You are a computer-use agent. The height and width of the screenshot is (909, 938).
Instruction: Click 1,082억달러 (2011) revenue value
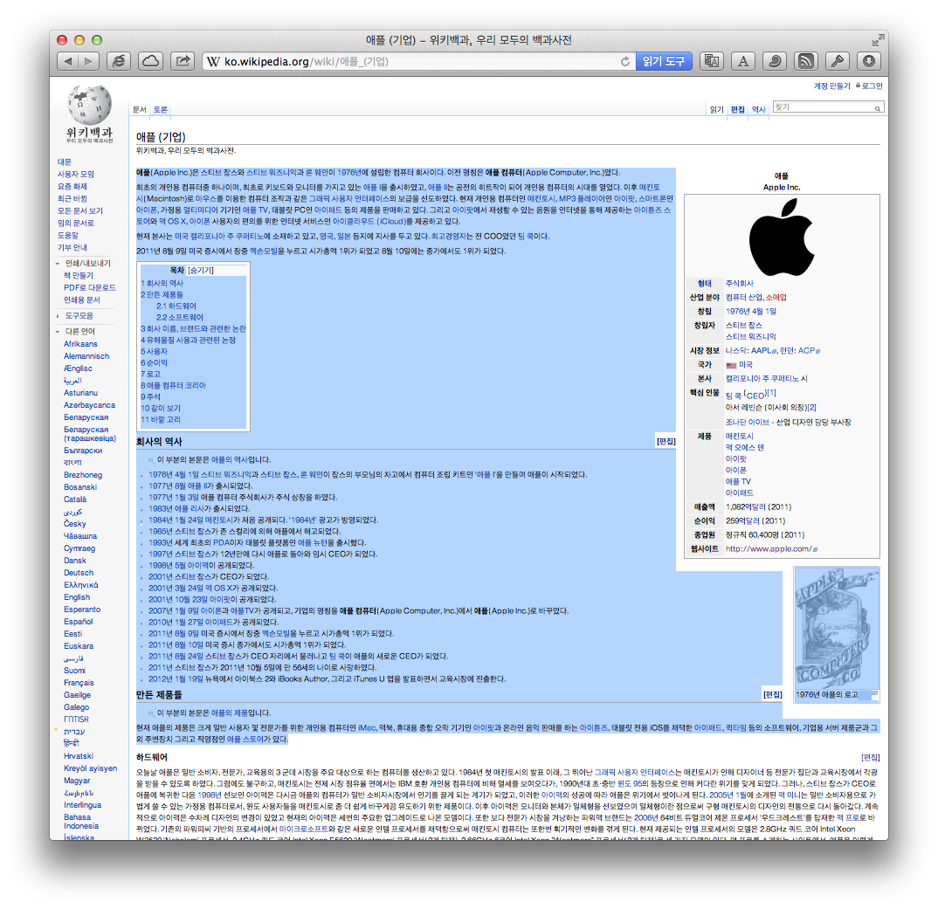click(x=759, y=507)
